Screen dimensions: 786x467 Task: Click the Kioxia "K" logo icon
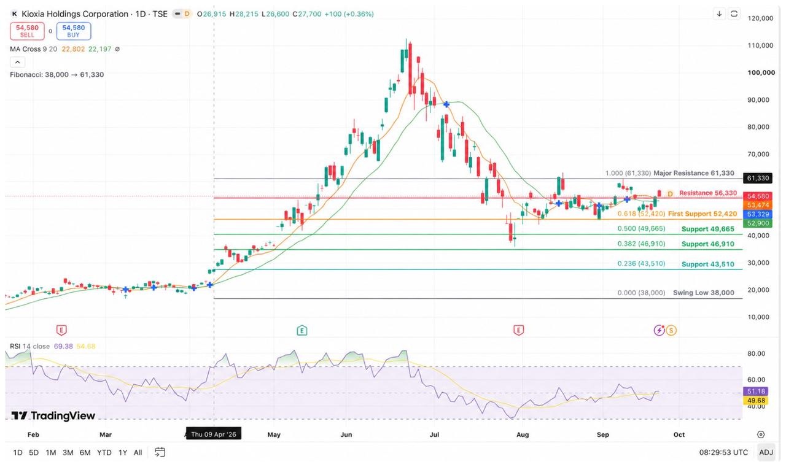pos(15,14)
